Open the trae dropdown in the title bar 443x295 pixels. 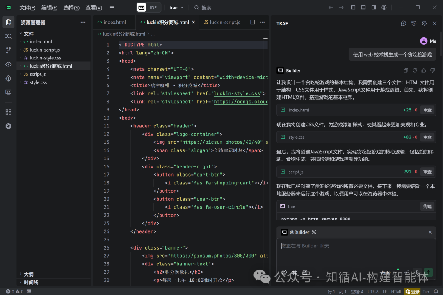(176, 7)
